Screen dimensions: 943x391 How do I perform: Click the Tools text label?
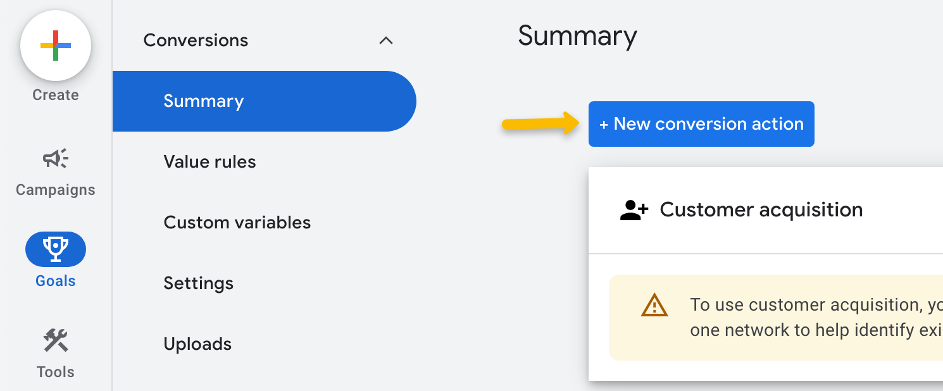[56, 372]
